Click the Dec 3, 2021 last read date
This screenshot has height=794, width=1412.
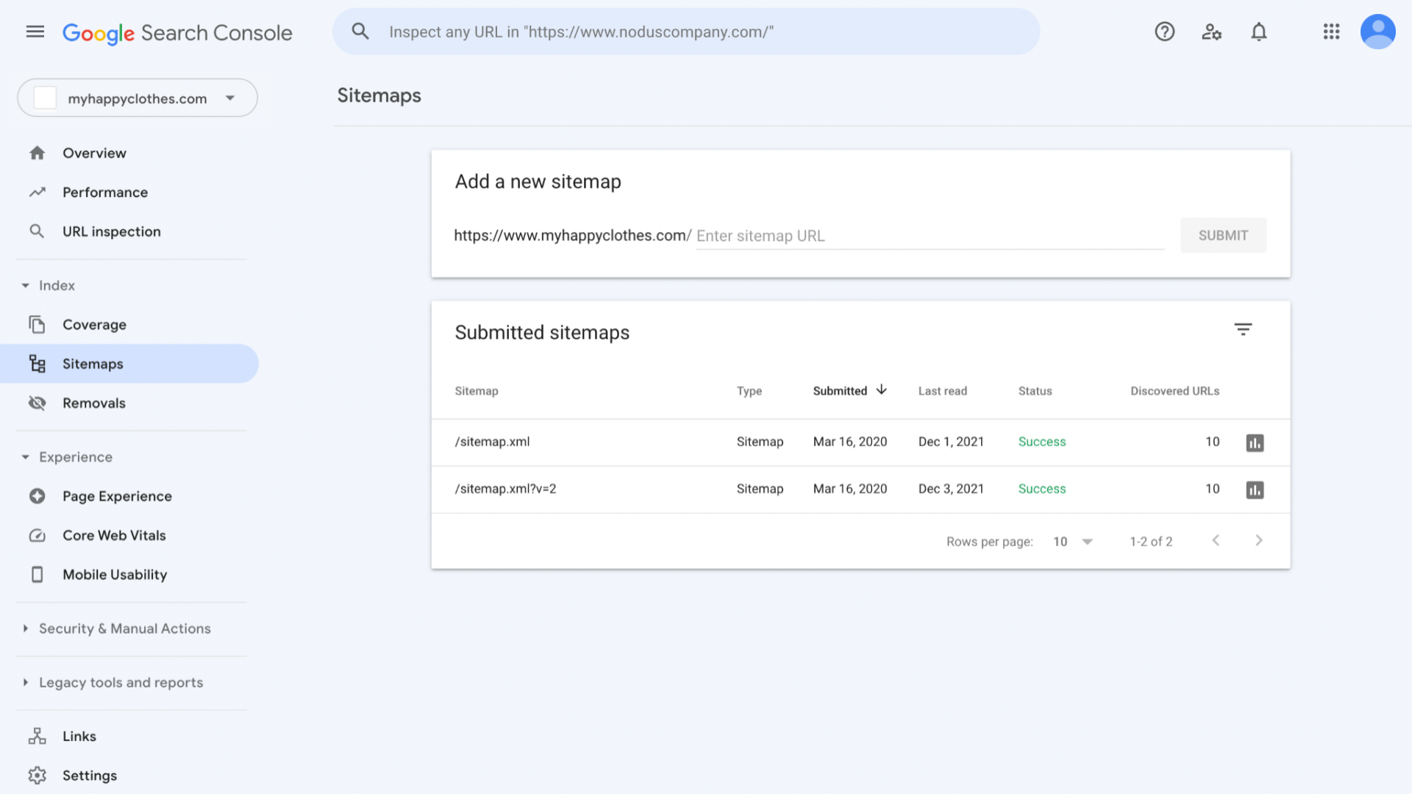(950, 489)
